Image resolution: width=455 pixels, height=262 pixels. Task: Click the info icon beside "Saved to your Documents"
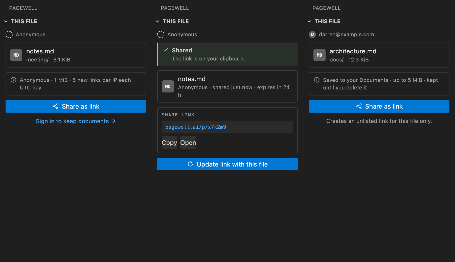(317, 80)
